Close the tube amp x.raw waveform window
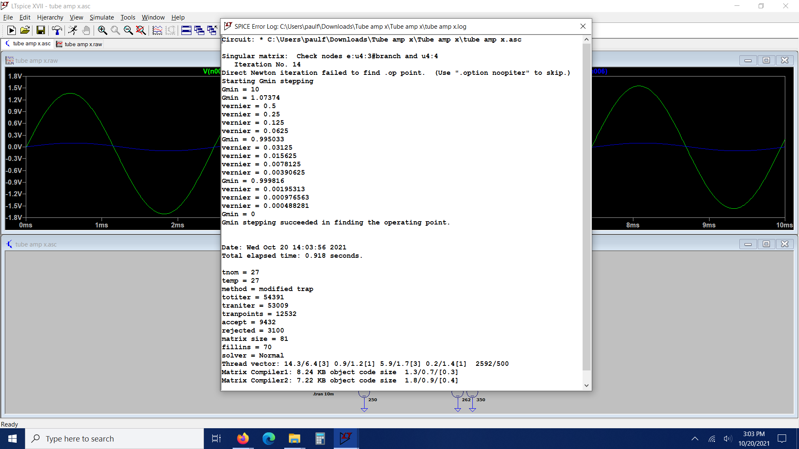Screen dimensions: 799x449 click(784, 60)
